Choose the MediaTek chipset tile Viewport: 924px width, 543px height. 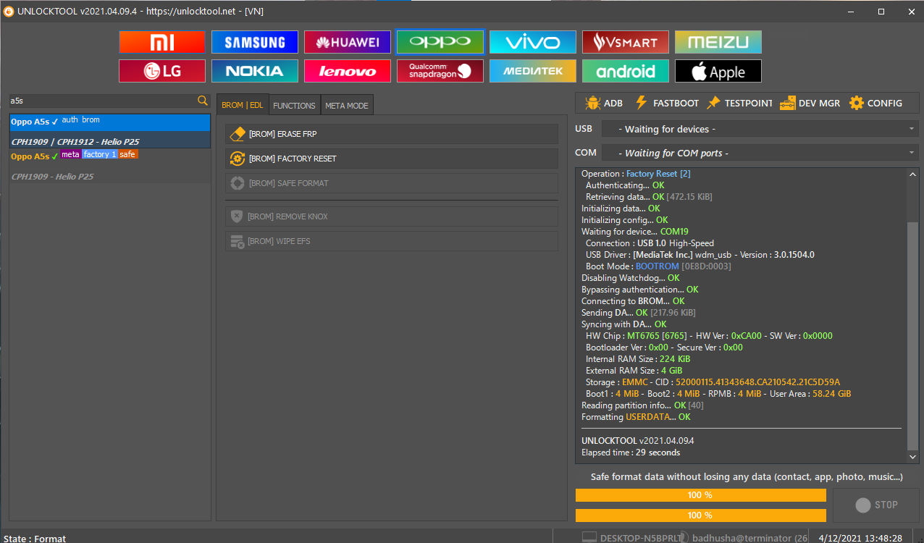coord(533,71)
